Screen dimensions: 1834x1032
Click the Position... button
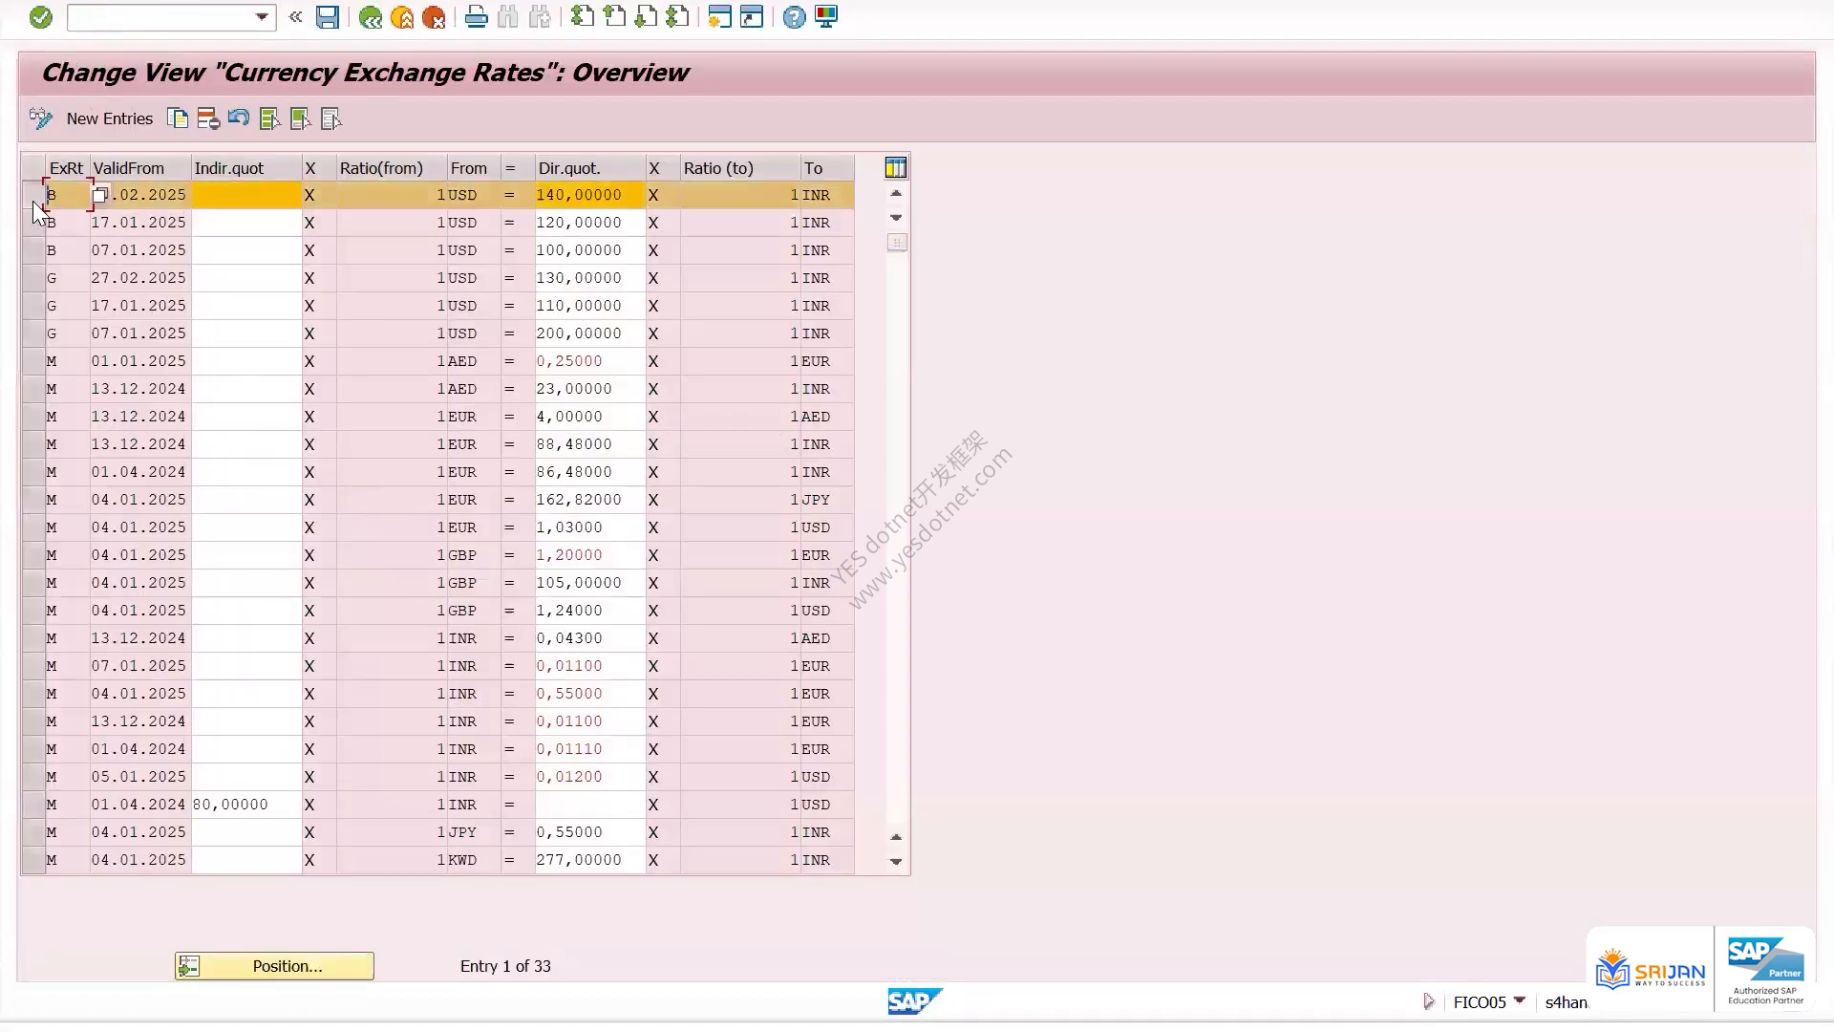pyautogui.click(x=274, y=966)
